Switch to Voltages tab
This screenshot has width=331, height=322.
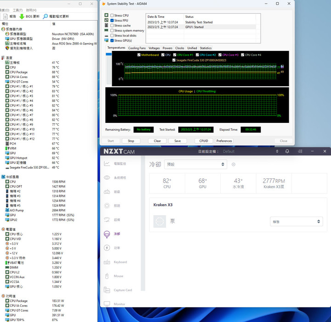154,48
